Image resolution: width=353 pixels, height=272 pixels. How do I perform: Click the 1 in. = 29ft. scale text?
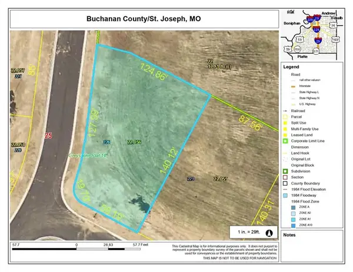[249, 232]
